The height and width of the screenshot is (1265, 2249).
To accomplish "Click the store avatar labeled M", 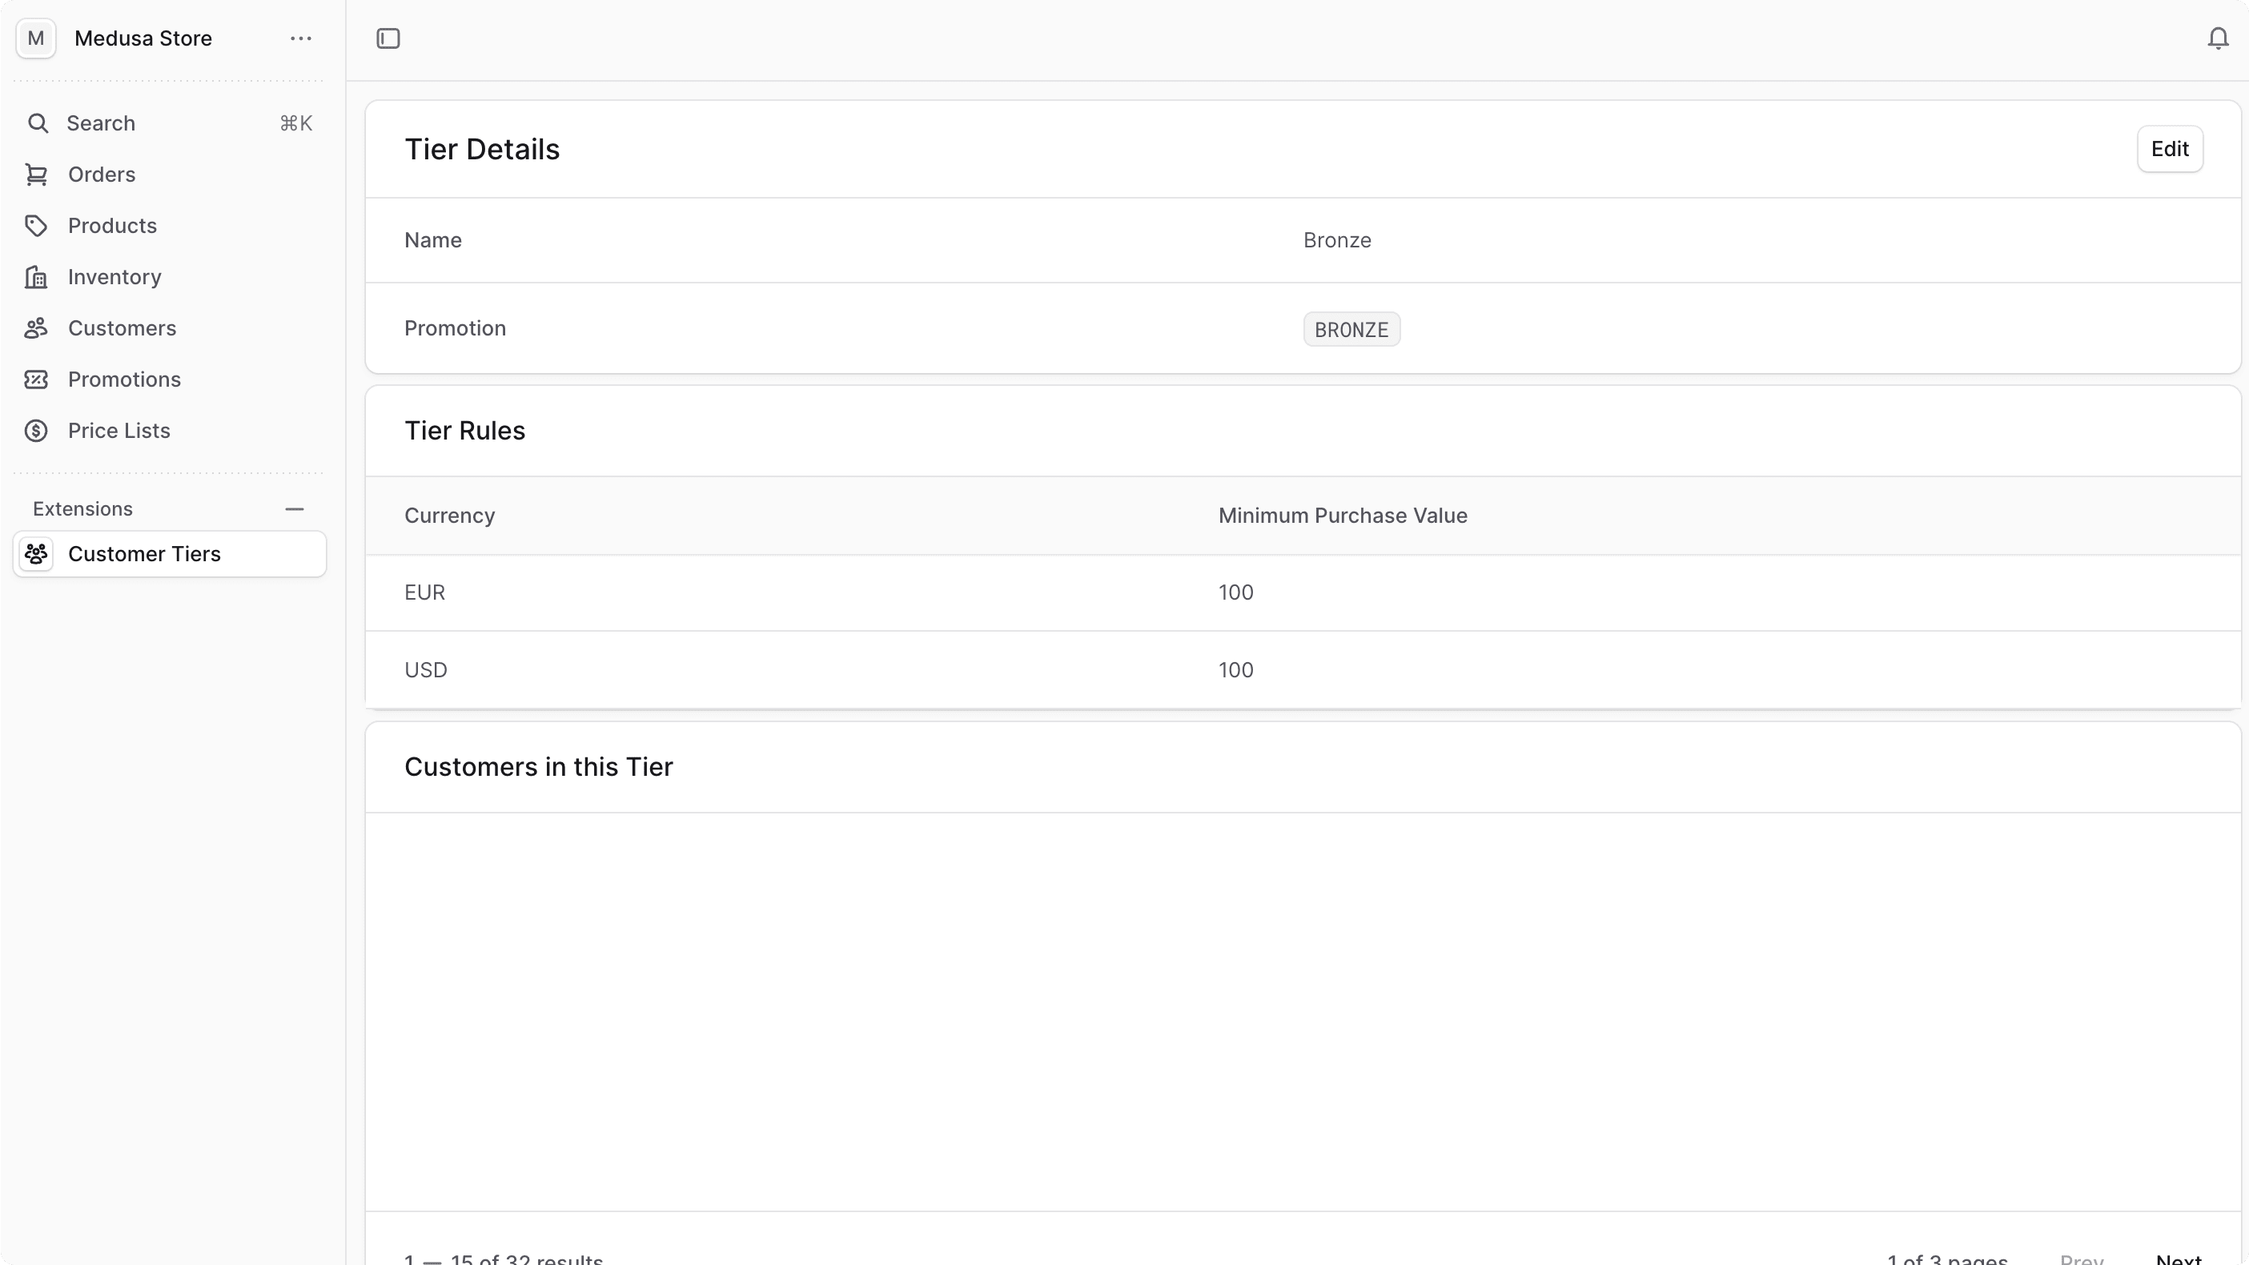I will point(36,38).
